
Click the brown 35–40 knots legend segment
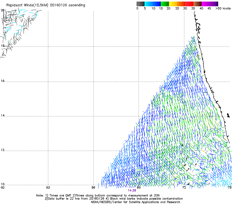pos(198,4)
